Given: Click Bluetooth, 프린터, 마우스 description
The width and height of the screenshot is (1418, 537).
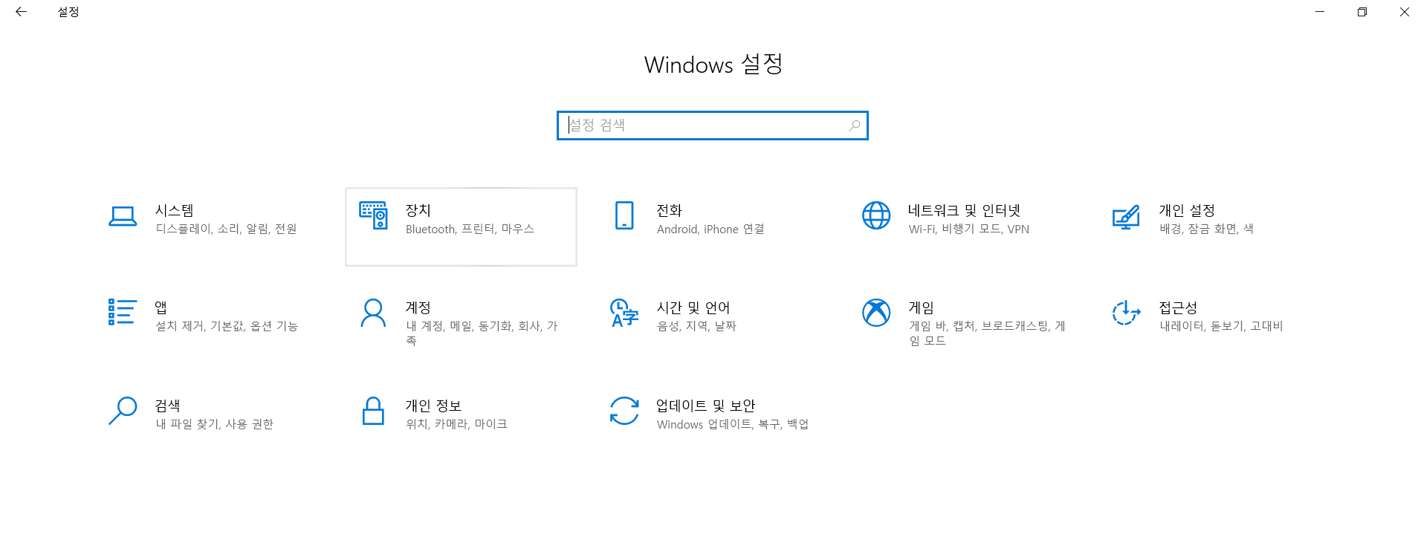Looking at the screenshot, I should pyautogui.click(x=470, y=229).
